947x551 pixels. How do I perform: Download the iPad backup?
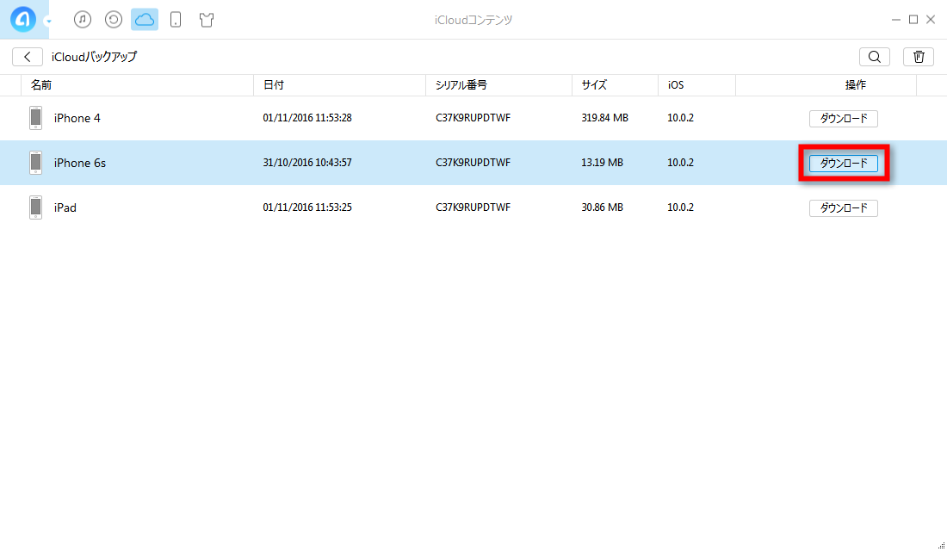click(844, 207)
